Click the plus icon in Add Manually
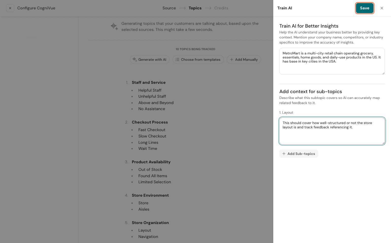This screenshot has width=391, height=243. pyautogui.click(x=231, y=59)
